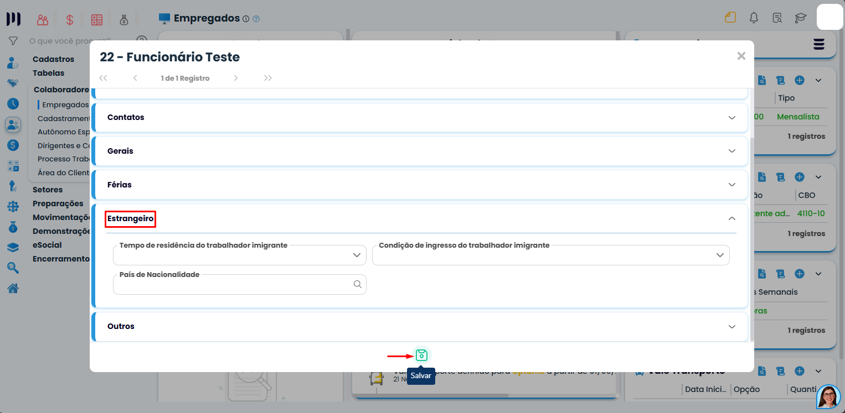Expand the Contatos section chevron
Screen dimensions: 845x413
[732, 118]
